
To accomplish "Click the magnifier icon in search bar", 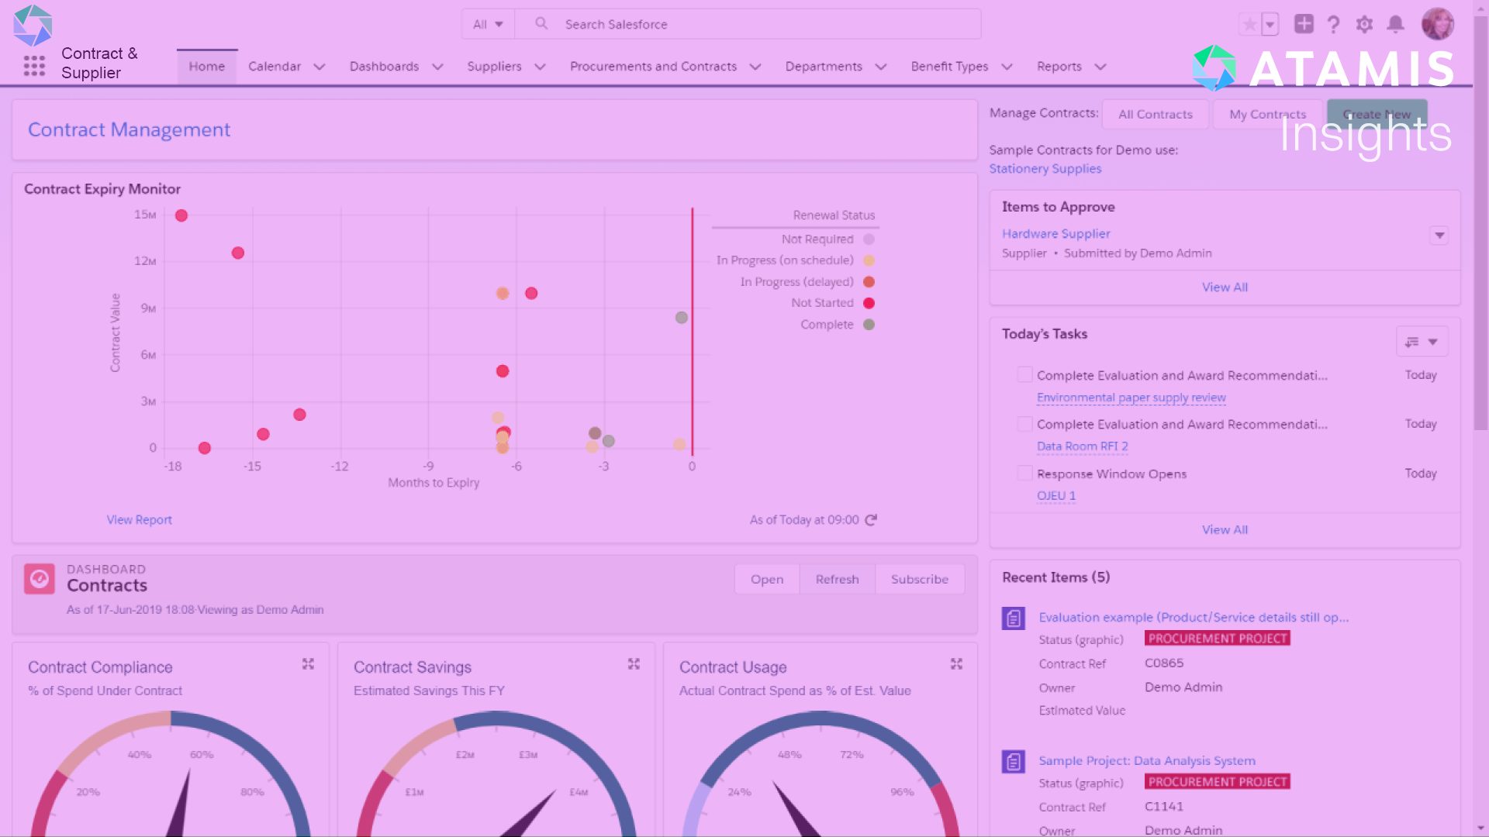I will pos(541,24).
